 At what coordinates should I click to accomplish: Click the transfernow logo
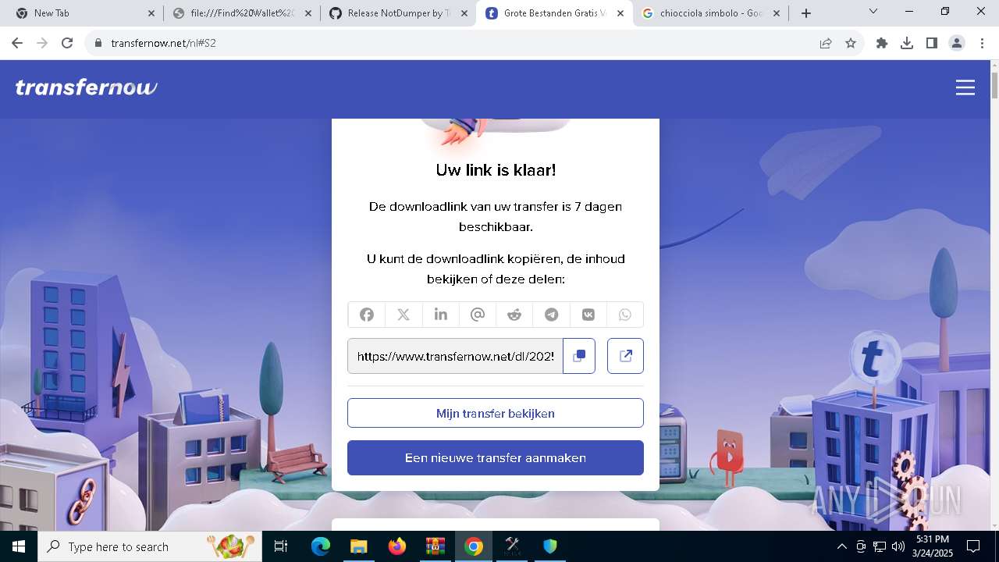[x=87, y=87]
